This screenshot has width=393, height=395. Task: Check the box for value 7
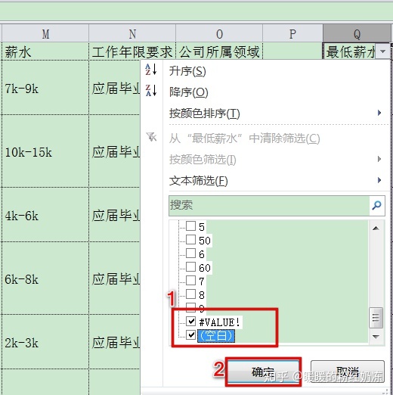click(x=190, y=280)
